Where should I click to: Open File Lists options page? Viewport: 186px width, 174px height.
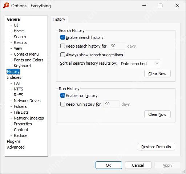[21, 112]
